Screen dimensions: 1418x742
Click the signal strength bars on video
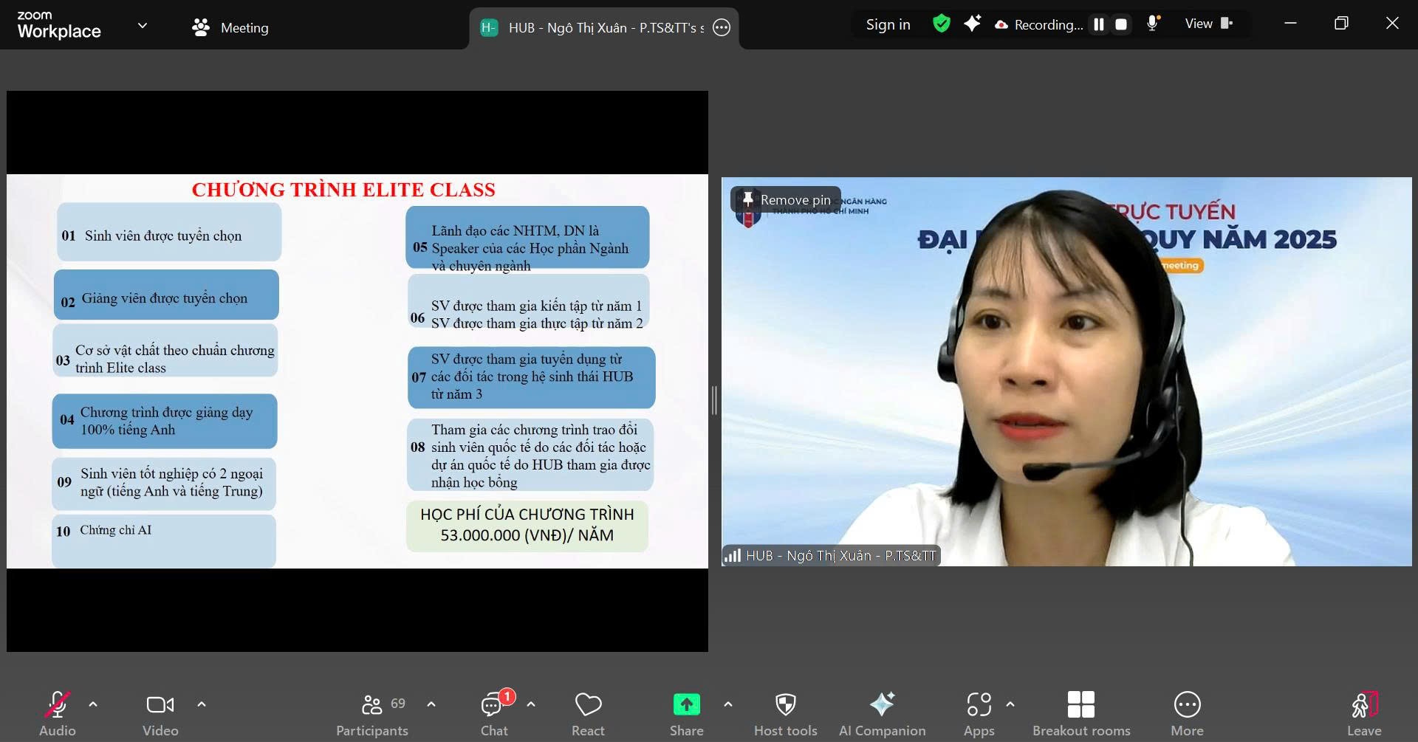coord(733,555)
